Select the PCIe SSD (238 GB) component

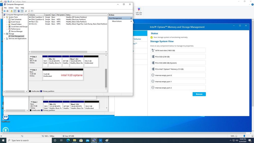coord(178,56)
